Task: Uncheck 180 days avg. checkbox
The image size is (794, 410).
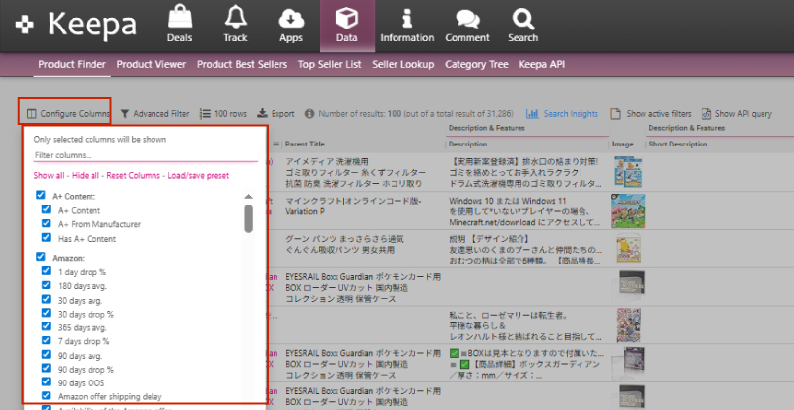Action: (x=46, y=285)
